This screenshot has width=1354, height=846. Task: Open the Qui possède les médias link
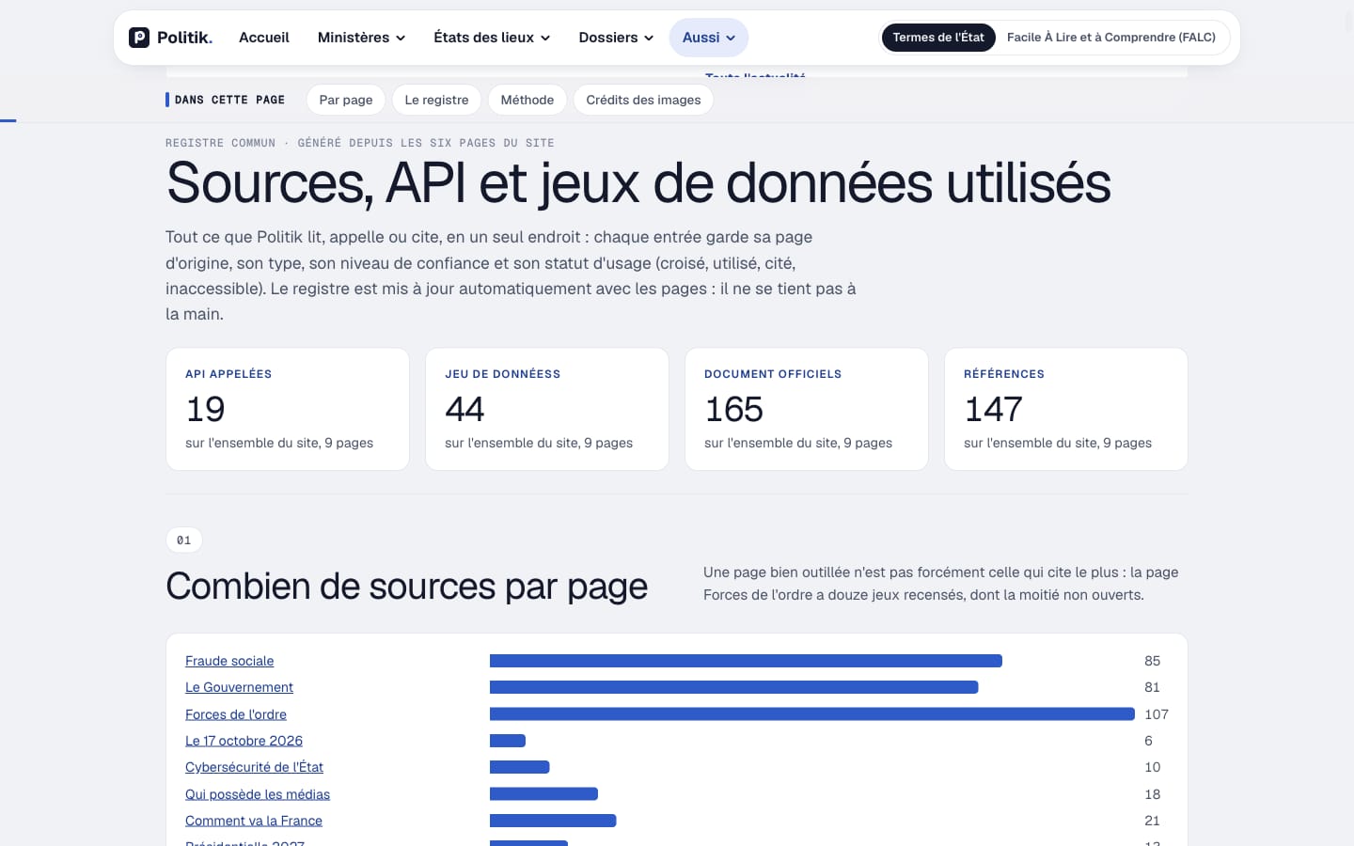pos(258,794)
